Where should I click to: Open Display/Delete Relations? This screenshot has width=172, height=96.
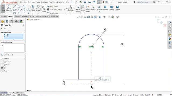pos(71,8)
